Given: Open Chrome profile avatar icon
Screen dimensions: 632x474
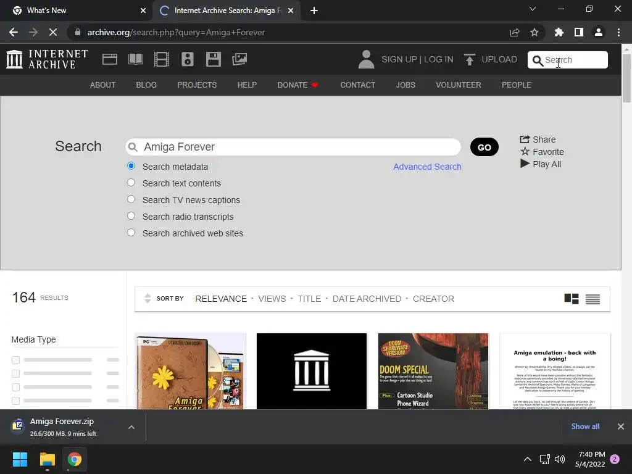Looking at the screenshot, I should point(599,32).
